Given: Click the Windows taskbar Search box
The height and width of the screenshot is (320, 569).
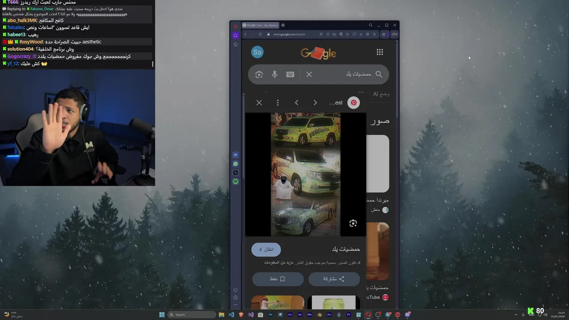Looking at the screenshot, I should [191, 315].
